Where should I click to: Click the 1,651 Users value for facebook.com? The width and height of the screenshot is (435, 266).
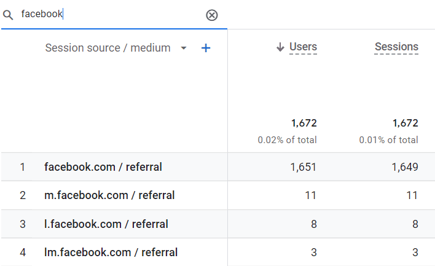(x=304, y=167)
